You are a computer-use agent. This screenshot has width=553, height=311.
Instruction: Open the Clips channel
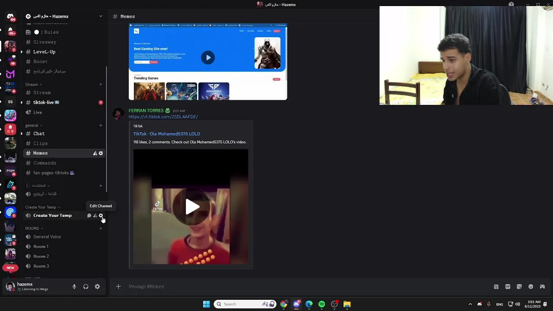[x=64, y=143]
